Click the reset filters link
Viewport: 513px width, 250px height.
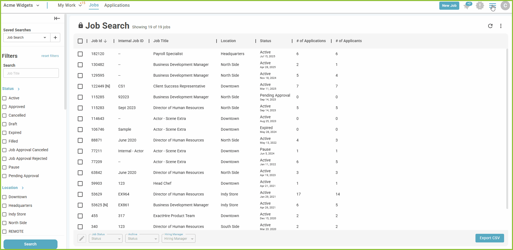point(50,56)
